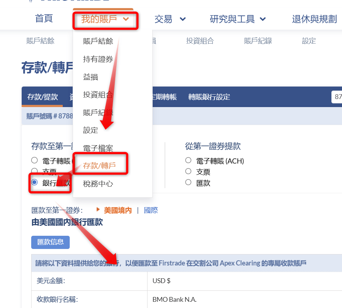Screen dimensions: 342x308
Task: Click the 美元金額 row label
Action: [51, 281]
